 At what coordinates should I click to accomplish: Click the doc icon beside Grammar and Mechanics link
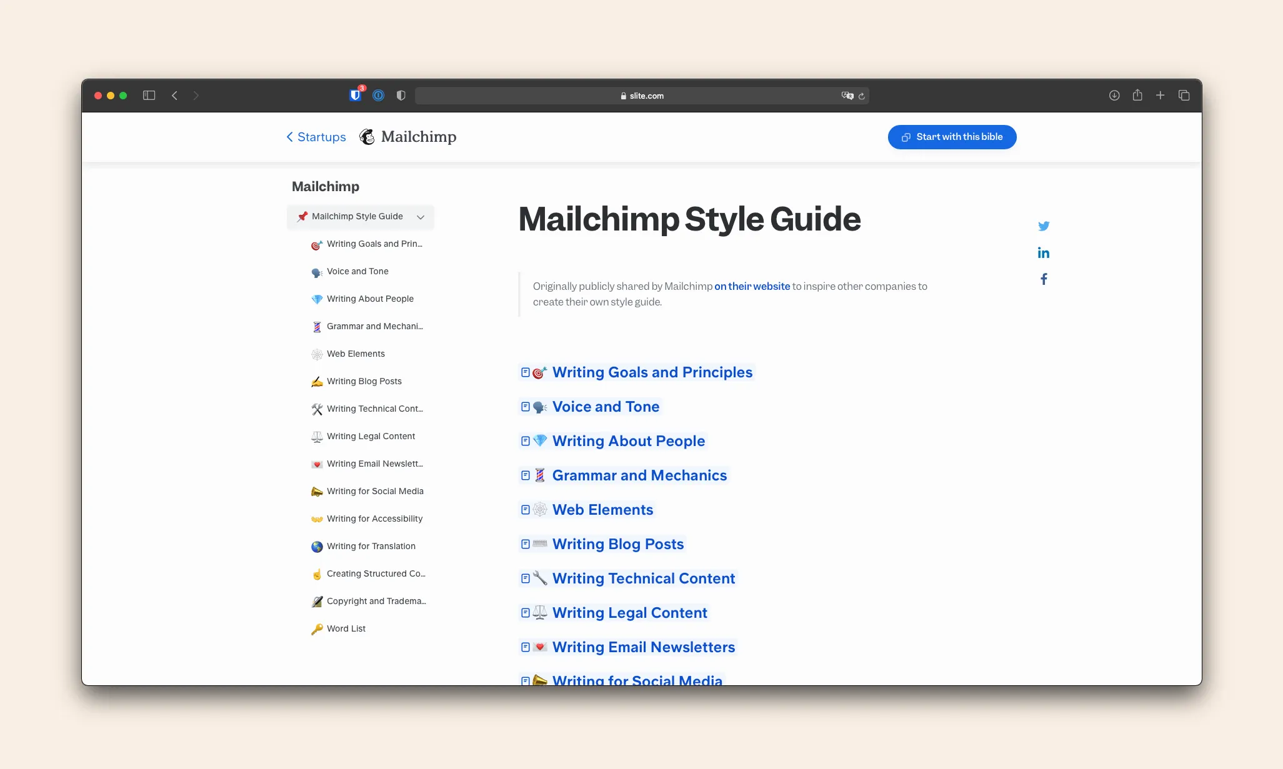point(526,475)
